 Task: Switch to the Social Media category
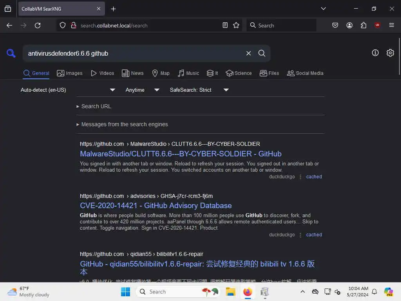click(305, 73)
